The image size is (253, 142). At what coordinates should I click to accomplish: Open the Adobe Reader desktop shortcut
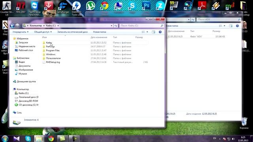click(x=202, y=6)
